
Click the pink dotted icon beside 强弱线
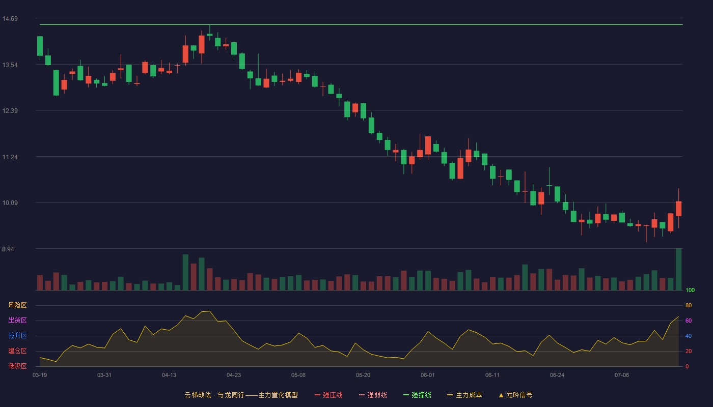(x=362, y=395)
